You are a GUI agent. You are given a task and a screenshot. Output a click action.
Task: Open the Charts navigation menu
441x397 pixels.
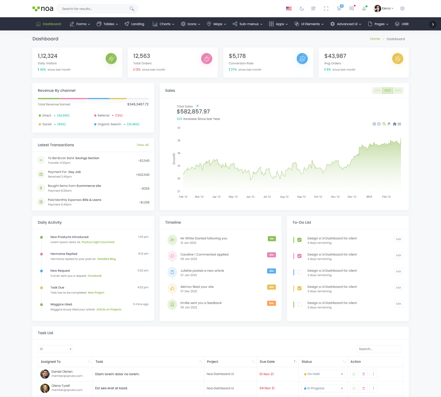click(x=164, y=24)
